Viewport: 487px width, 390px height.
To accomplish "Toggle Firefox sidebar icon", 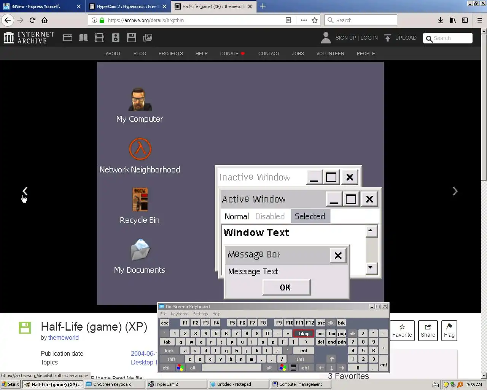I will click(x=465, y=20).
